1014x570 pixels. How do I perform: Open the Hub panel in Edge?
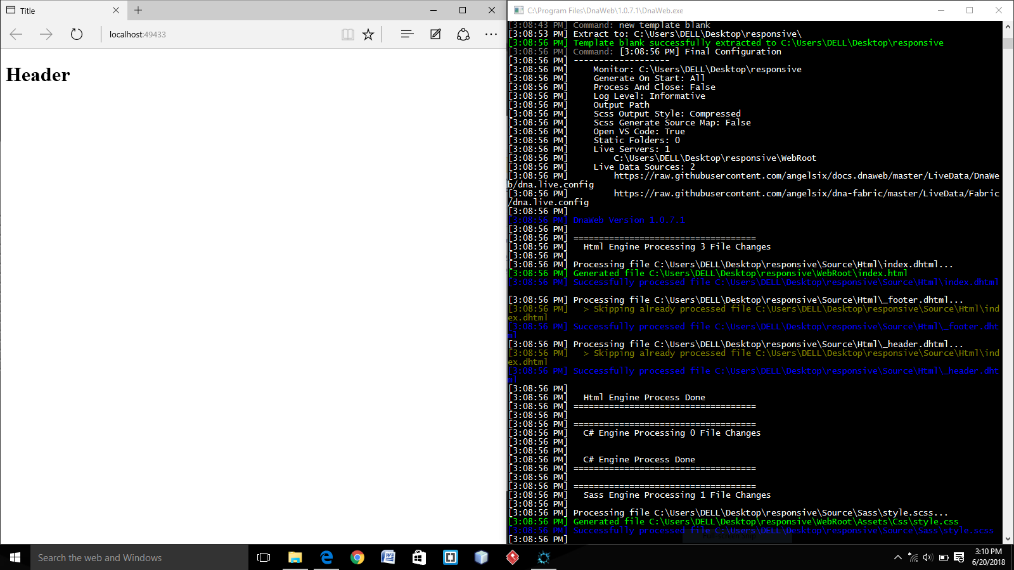[406, 34]
